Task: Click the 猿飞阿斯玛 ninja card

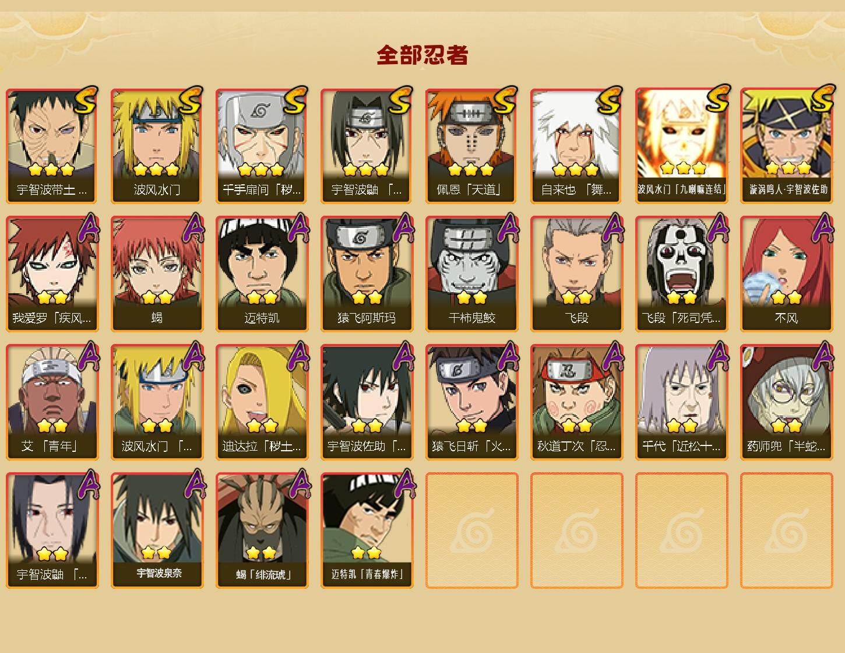Action: pyautogui.click(x=367, y=274)
